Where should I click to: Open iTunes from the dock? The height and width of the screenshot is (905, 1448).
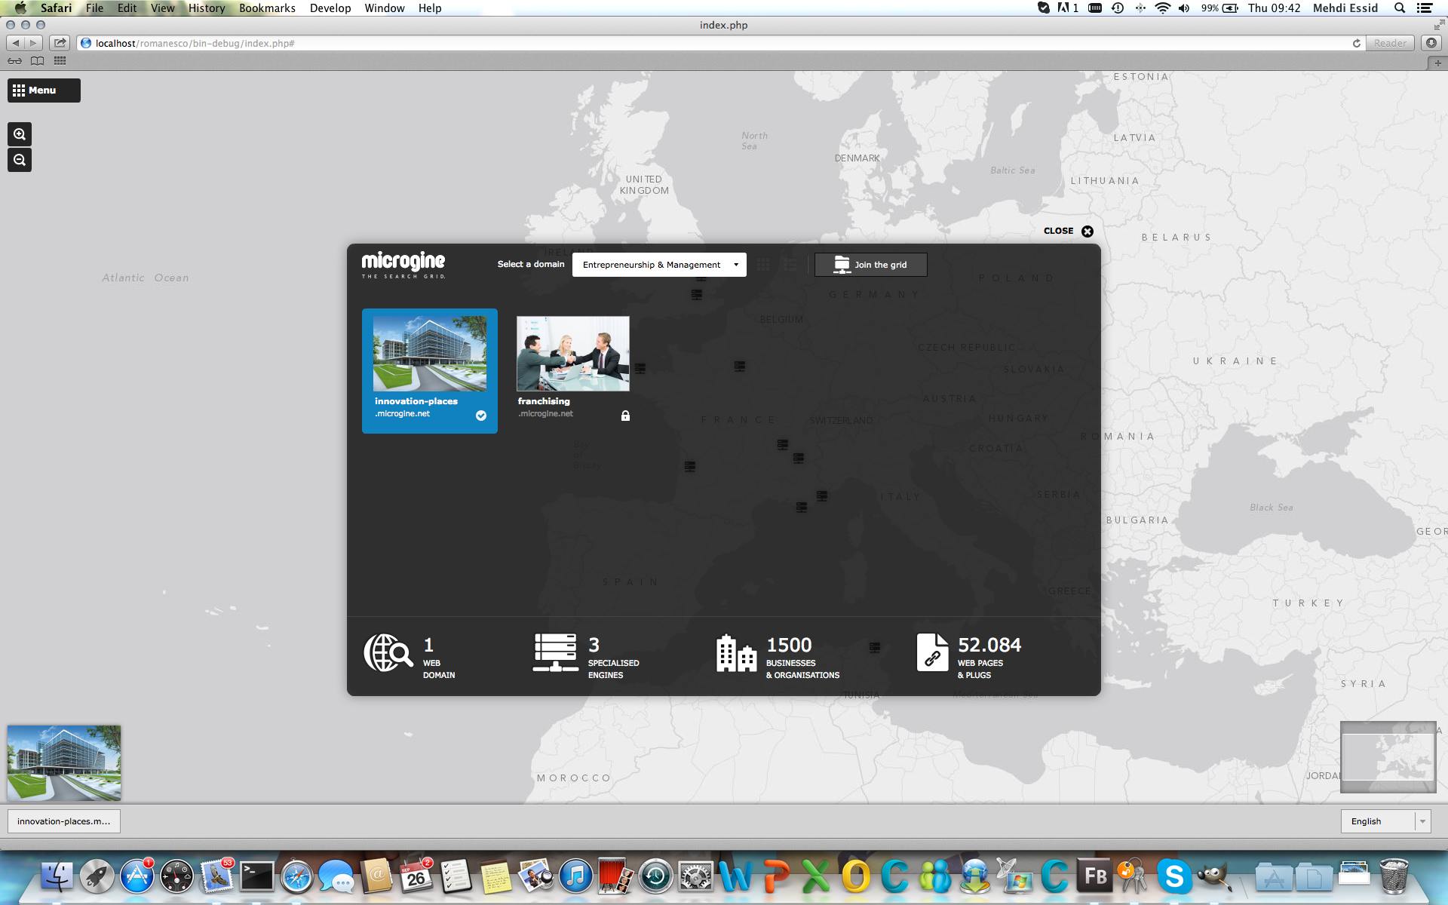[x=575, y=876]
